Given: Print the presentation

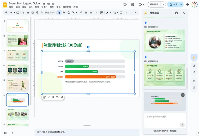Looking at the screenshot, I should [x=33, y=13].
